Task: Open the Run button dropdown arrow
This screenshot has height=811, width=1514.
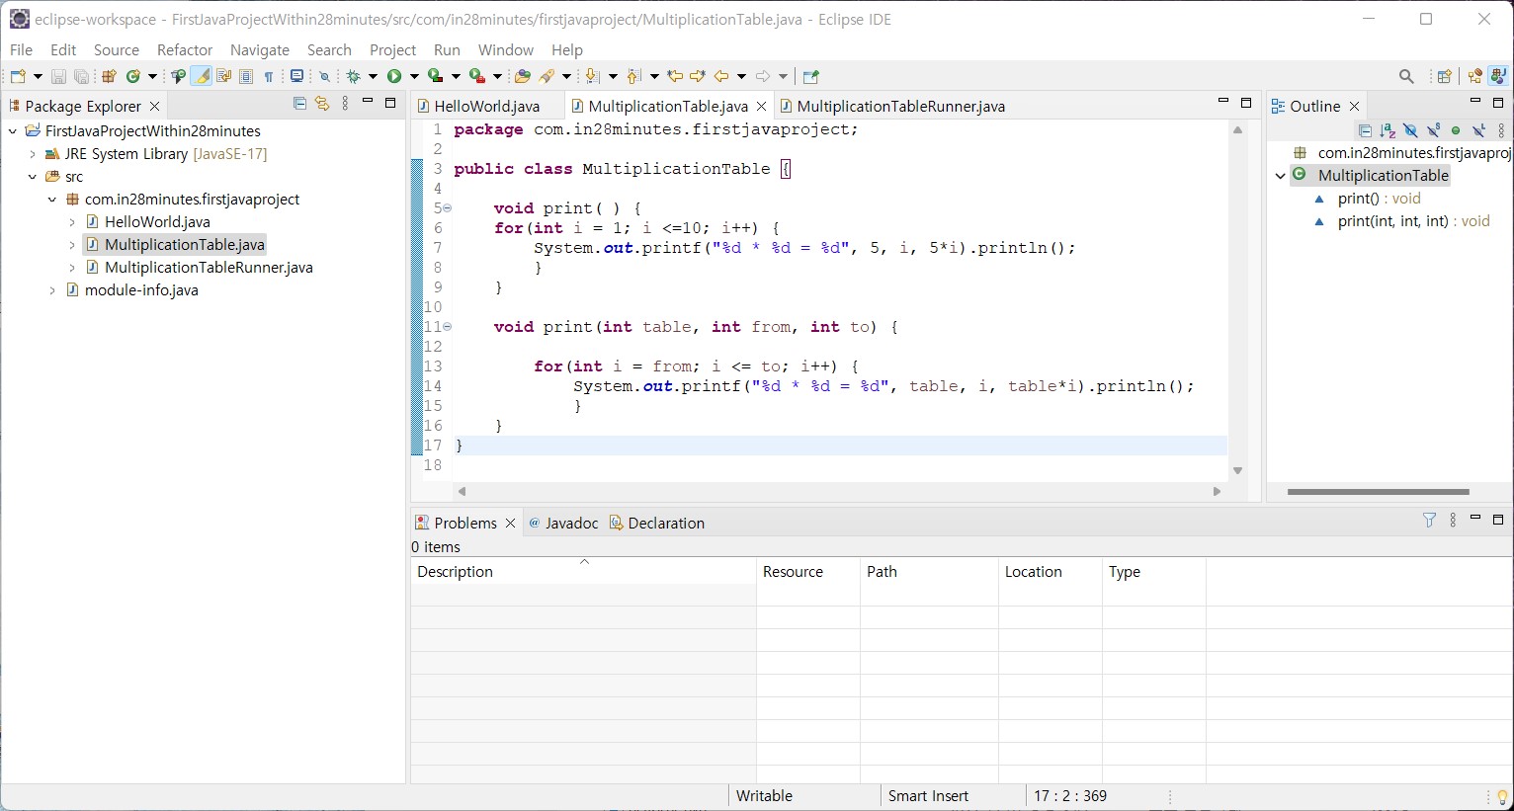Action: (414, 76)
